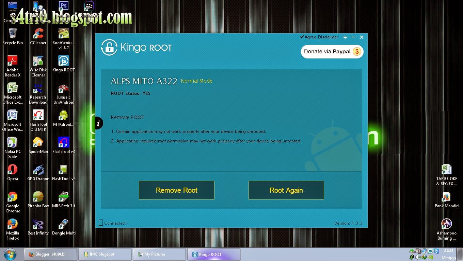Select the Opera browser shortcut
The image size is (463, 261).
pyautogui.click(x=13, y=172)
